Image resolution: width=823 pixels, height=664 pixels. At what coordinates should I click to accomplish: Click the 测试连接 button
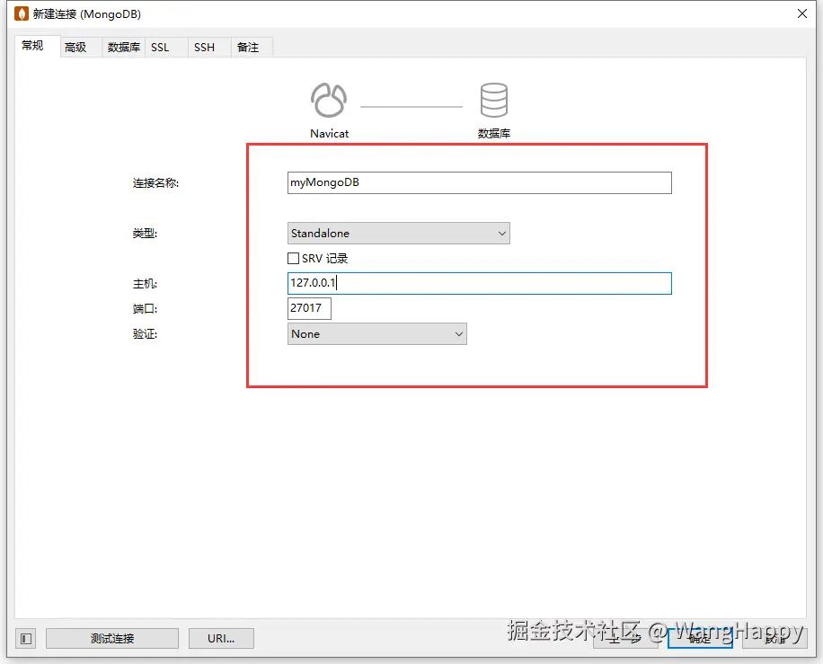pos(111,638)
